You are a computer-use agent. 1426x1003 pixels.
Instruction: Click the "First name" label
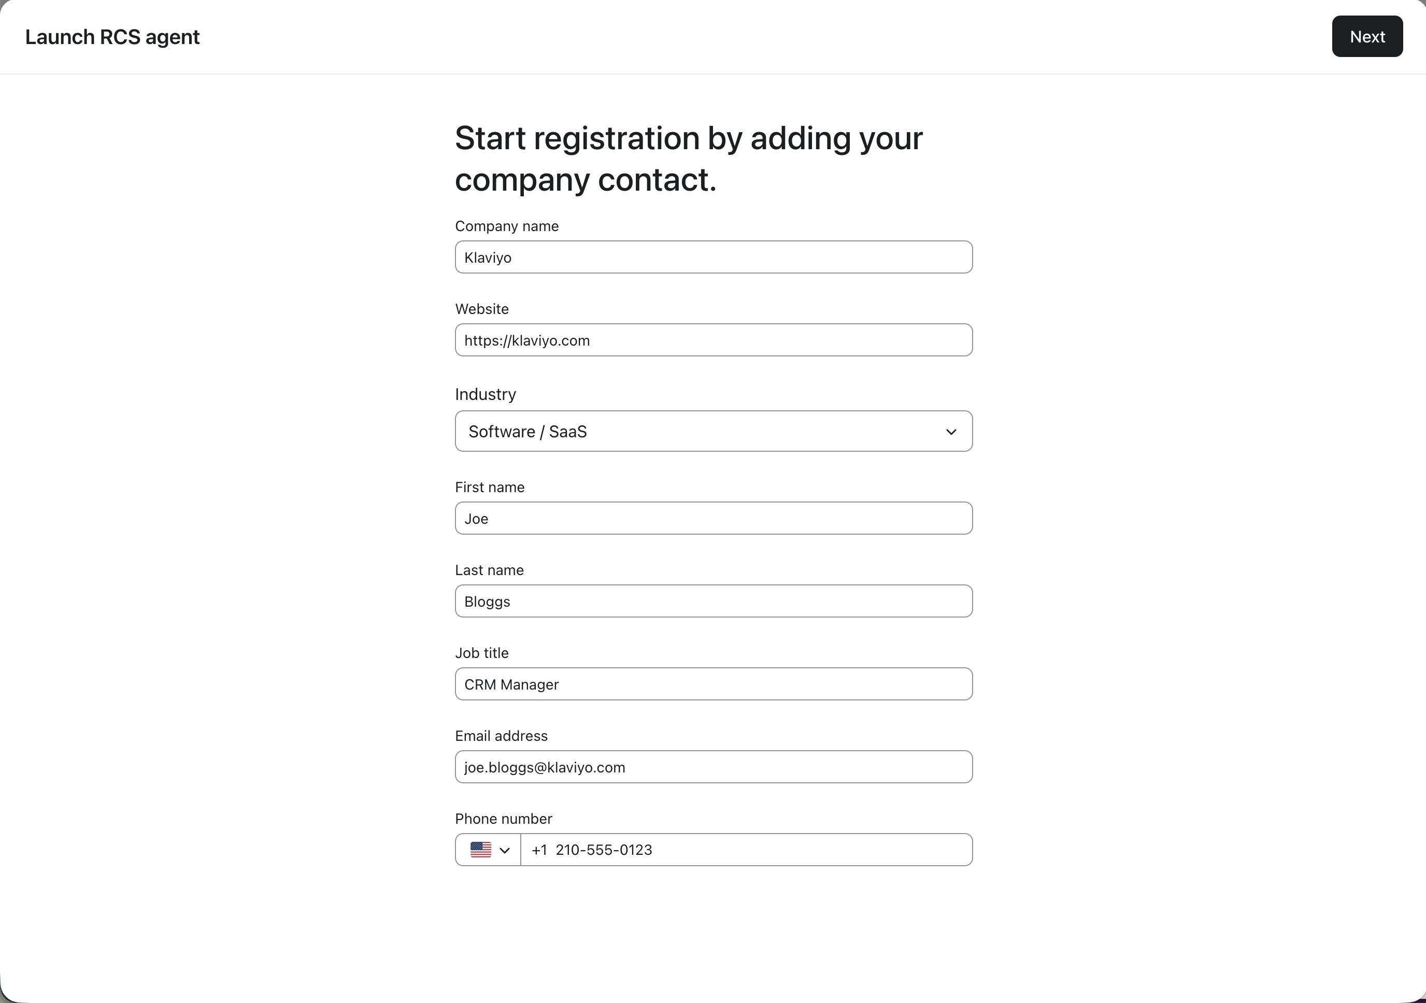tap(490, 488)
